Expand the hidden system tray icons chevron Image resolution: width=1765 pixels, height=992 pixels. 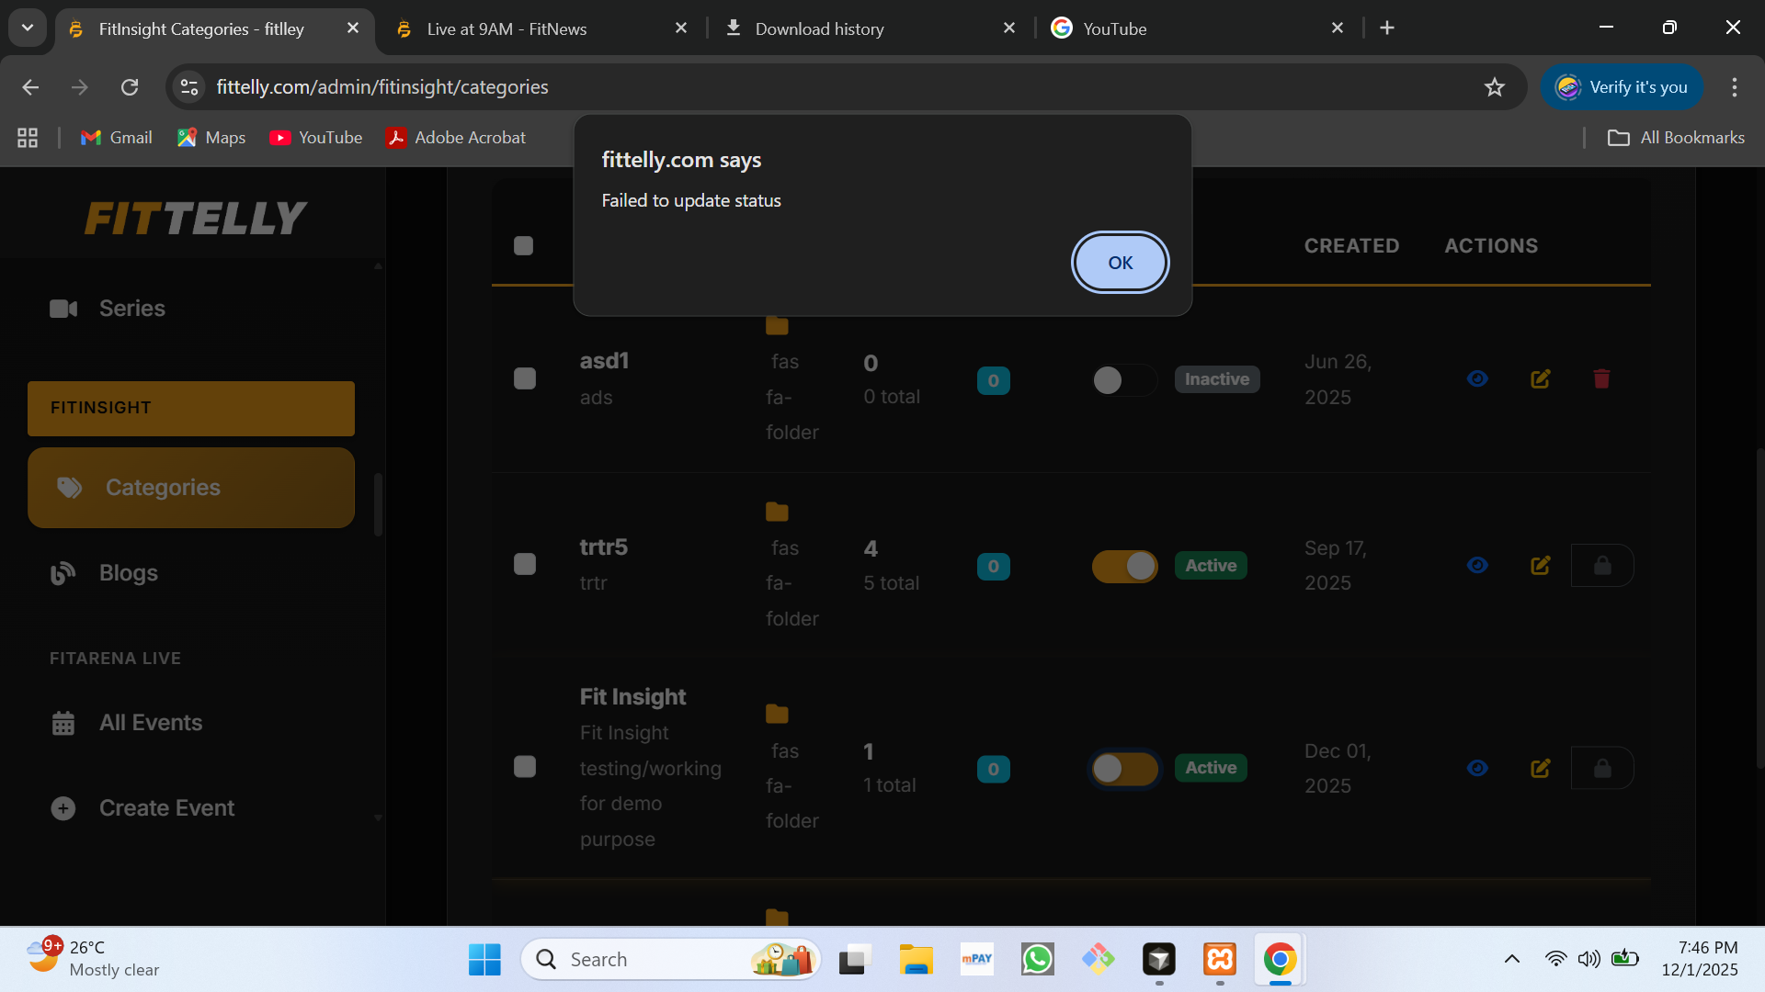[1511, 960]
